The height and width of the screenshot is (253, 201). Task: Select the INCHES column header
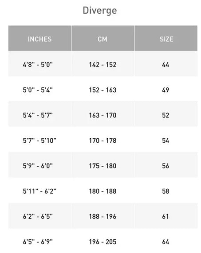pos(40,39)
